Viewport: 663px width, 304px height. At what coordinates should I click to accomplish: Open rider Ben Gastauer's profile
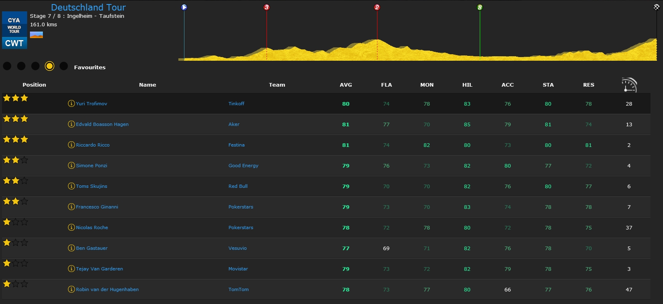[x=92, y=248]
